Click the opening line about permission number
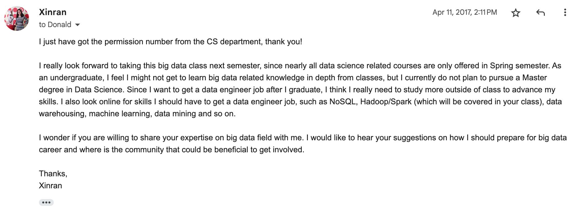Viewport: 580px width, 216px height. pos(151,42)
